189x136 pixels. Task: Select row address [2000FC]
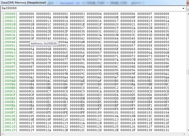click(10, 112)
